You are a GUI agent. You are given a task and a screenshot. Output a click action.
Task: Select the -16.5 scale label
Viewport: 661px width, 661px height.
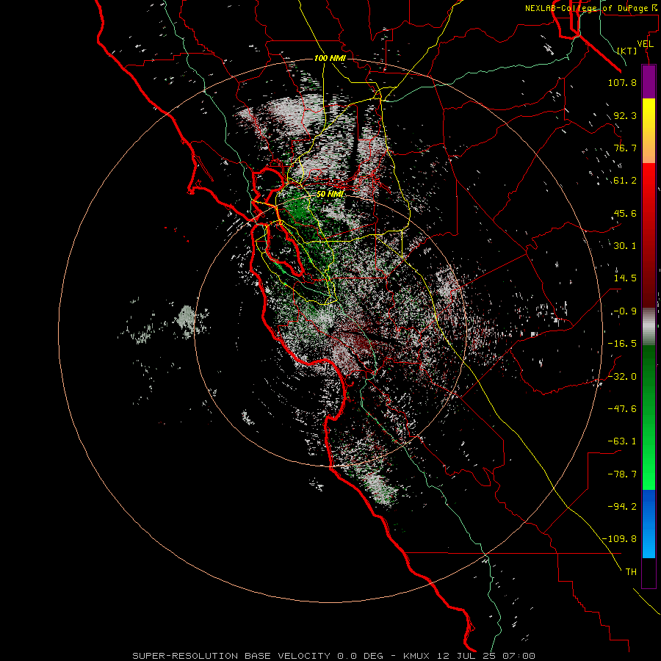click(622, 344)
